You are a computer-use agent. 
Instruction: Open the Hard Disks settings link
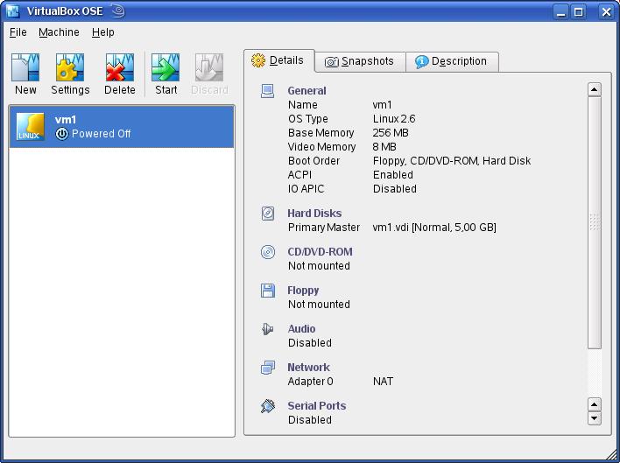point(314,214)
